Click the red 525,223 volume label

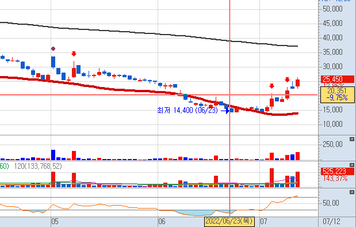click(337, 171)
